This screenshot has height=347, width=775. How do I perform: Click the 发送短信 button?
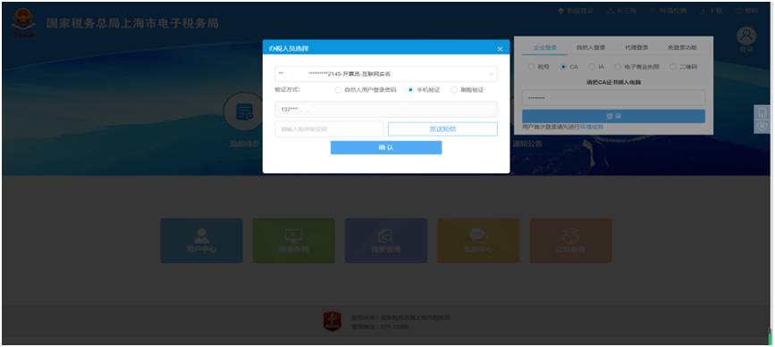pos(442,129)
